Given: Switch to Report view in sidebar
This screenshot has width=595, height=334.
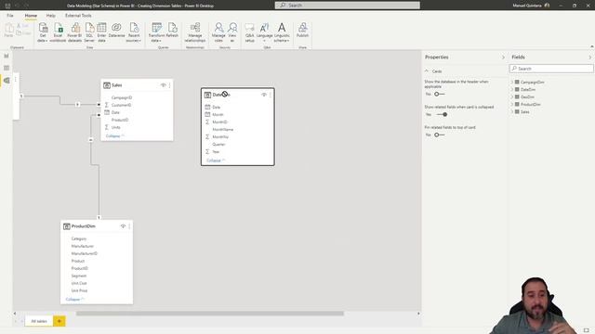Looking at the screenshot, I should (x=7, y=56).
